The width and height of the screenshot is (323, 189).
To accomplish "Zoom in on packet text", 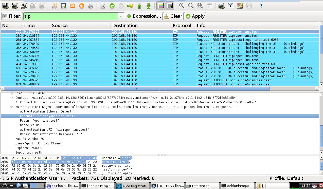I will (182, 6).
